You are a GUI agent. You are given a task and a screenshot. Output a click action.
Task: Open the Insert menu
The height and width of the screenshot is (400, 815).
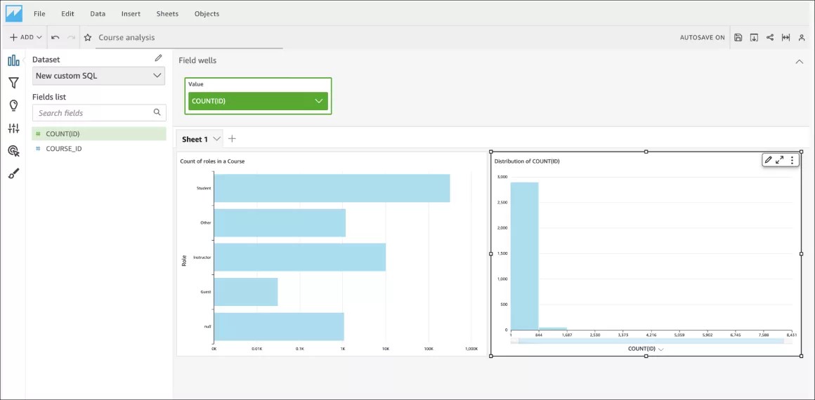(x=130, y=13)
